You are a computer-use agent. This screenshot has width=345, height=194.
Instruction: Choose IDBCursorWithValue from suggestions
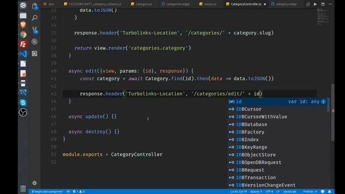pos(277,117)
